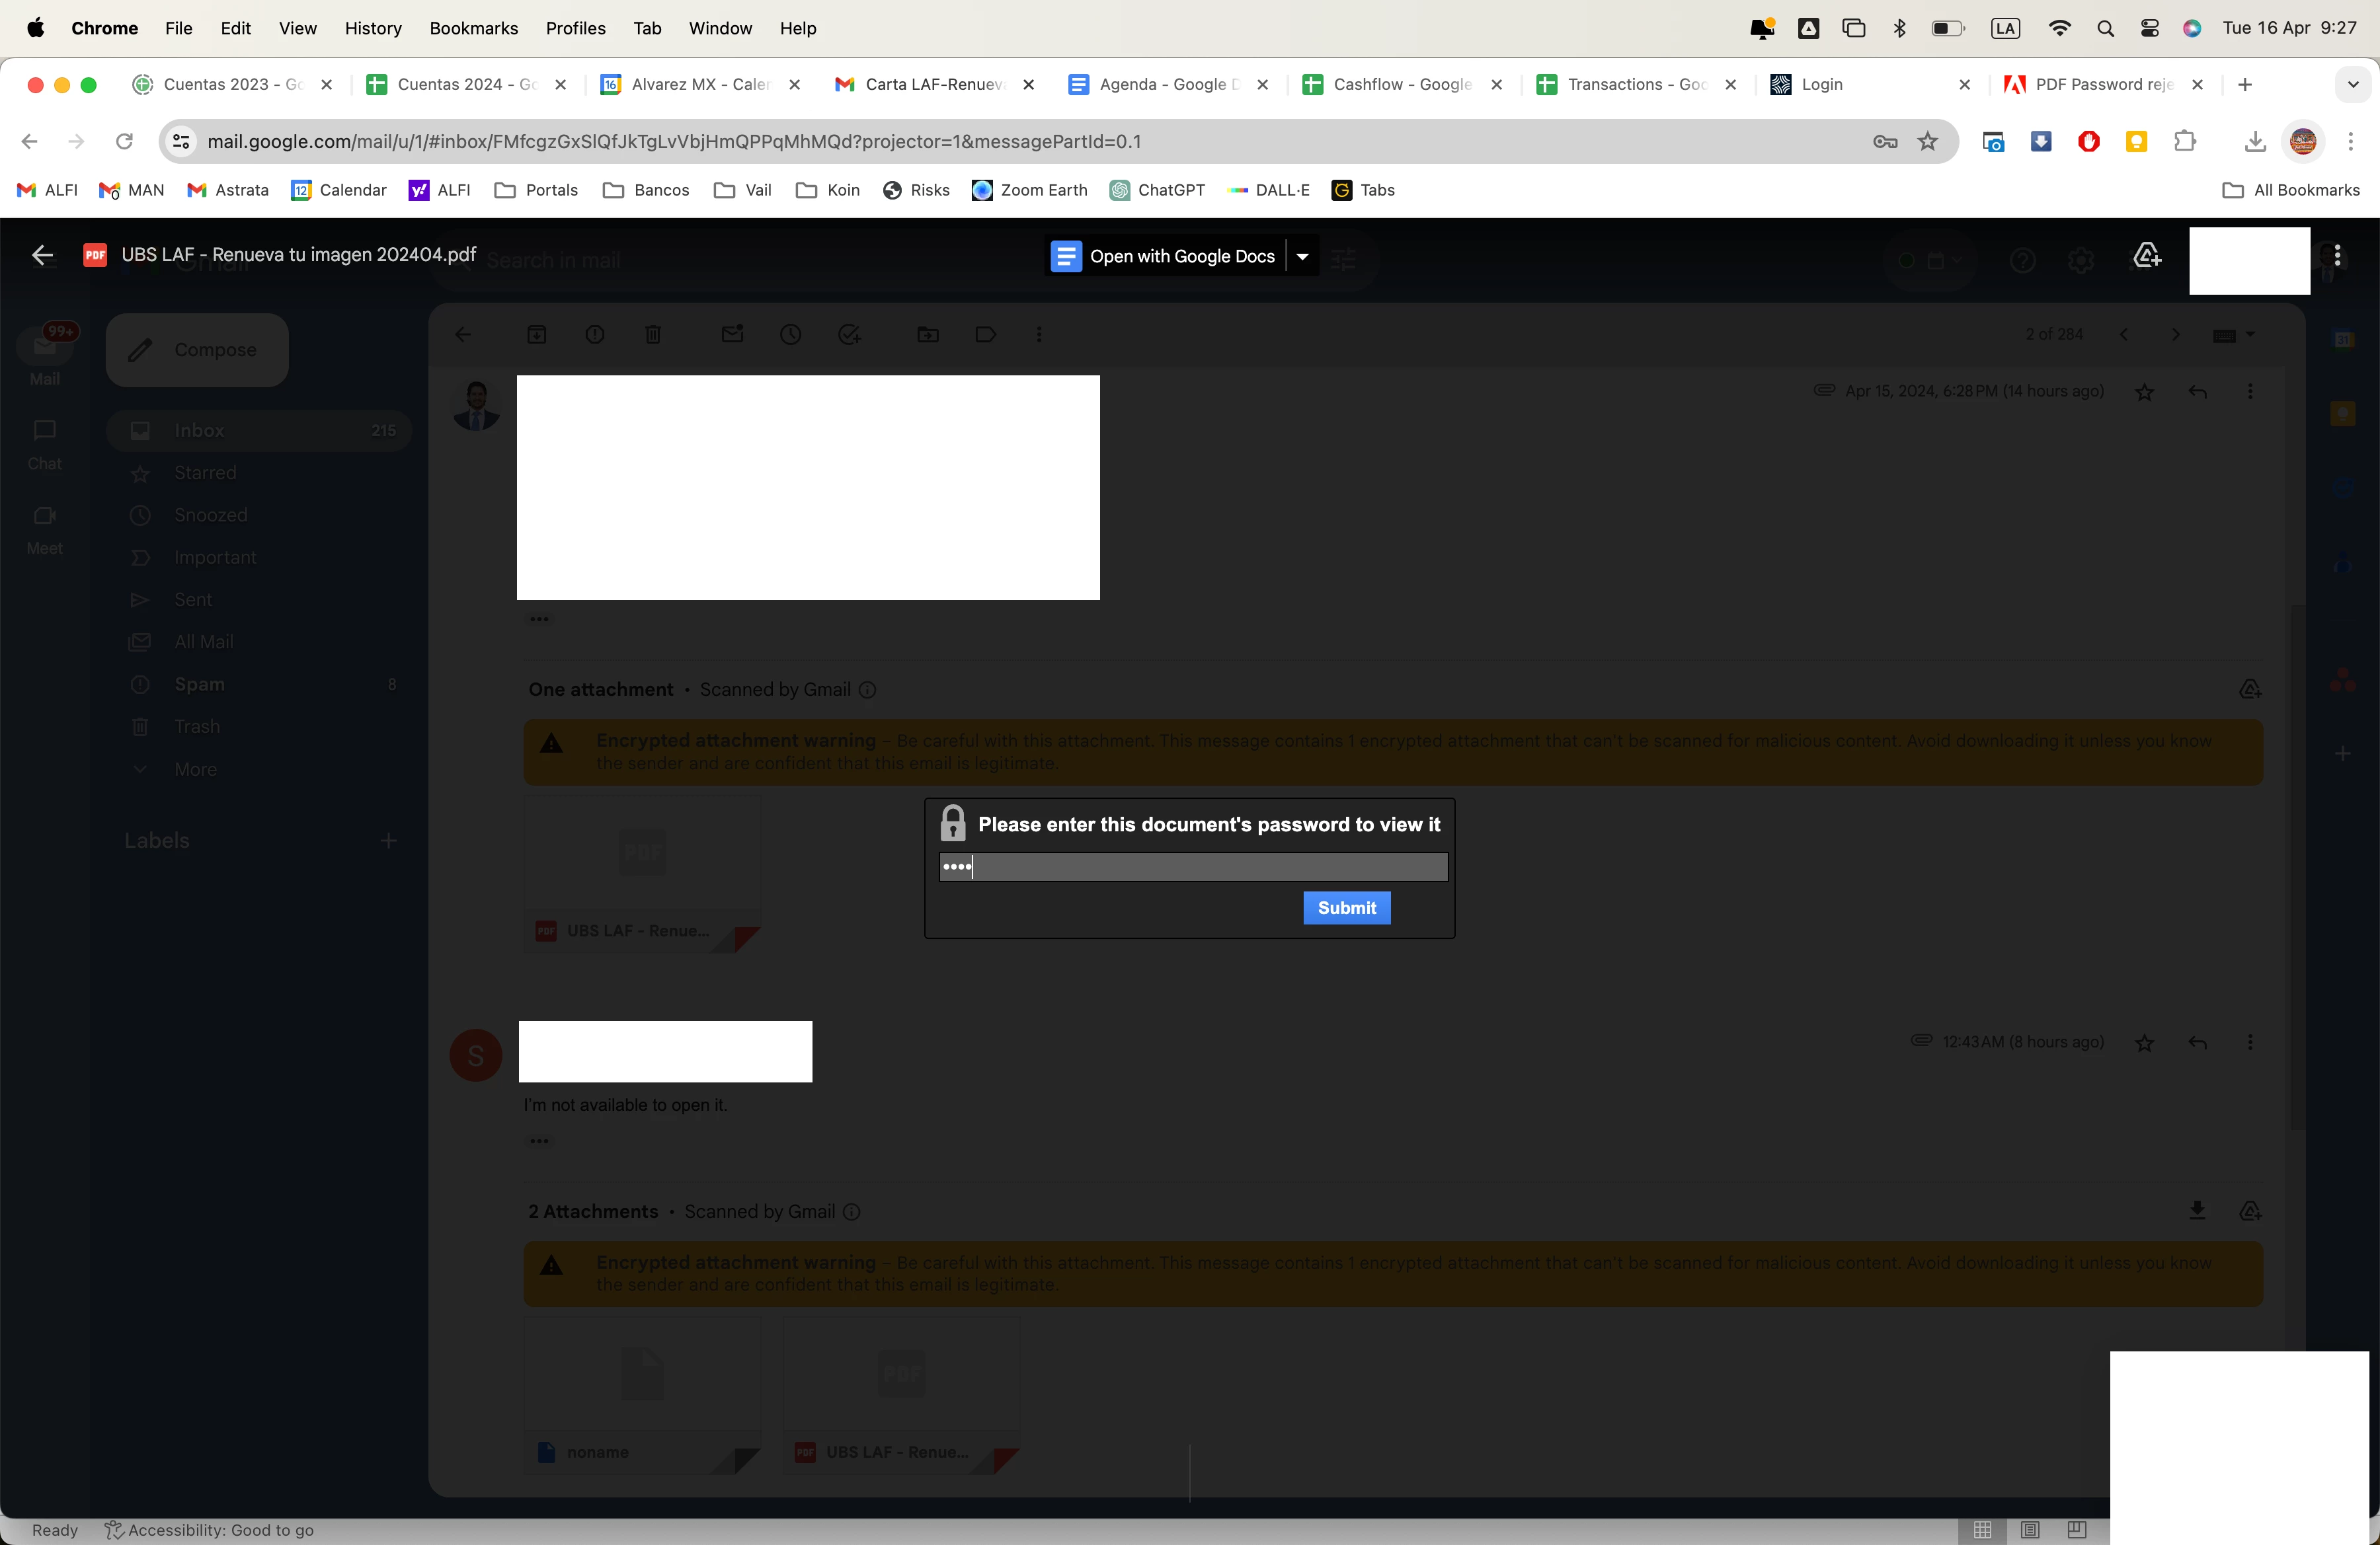Click the document password input field
This screenshot has height=1545, width=2380.
point(1192,866)
